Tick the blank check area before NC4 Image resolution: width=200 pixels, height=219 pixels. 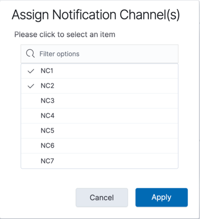click(x=31, y=116)
